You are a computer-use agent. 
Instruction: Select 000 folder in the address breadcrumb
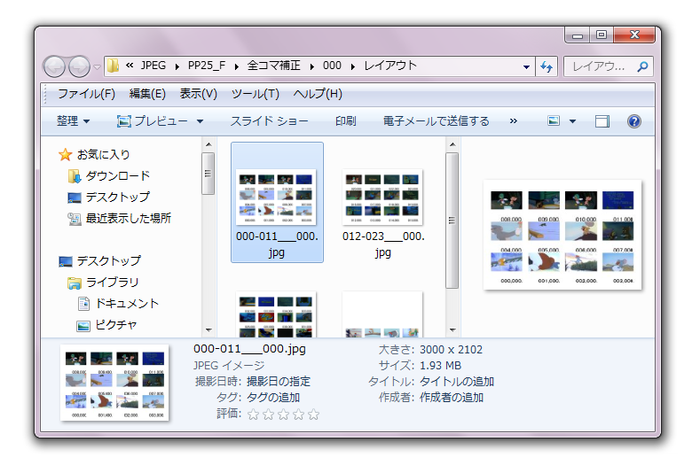click(x=332, y=66)
